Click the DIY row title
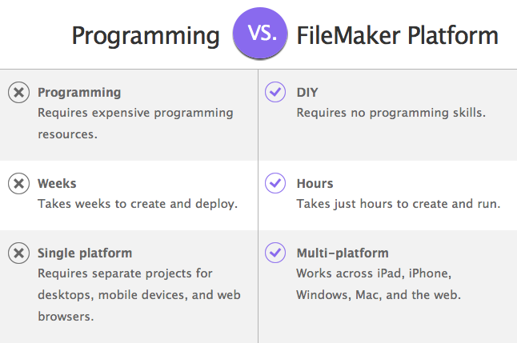 [307, 92]
